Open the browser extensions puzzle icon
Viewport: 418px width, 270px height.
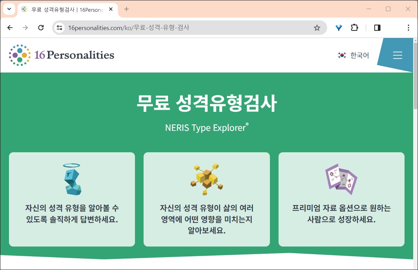[354, 28]
